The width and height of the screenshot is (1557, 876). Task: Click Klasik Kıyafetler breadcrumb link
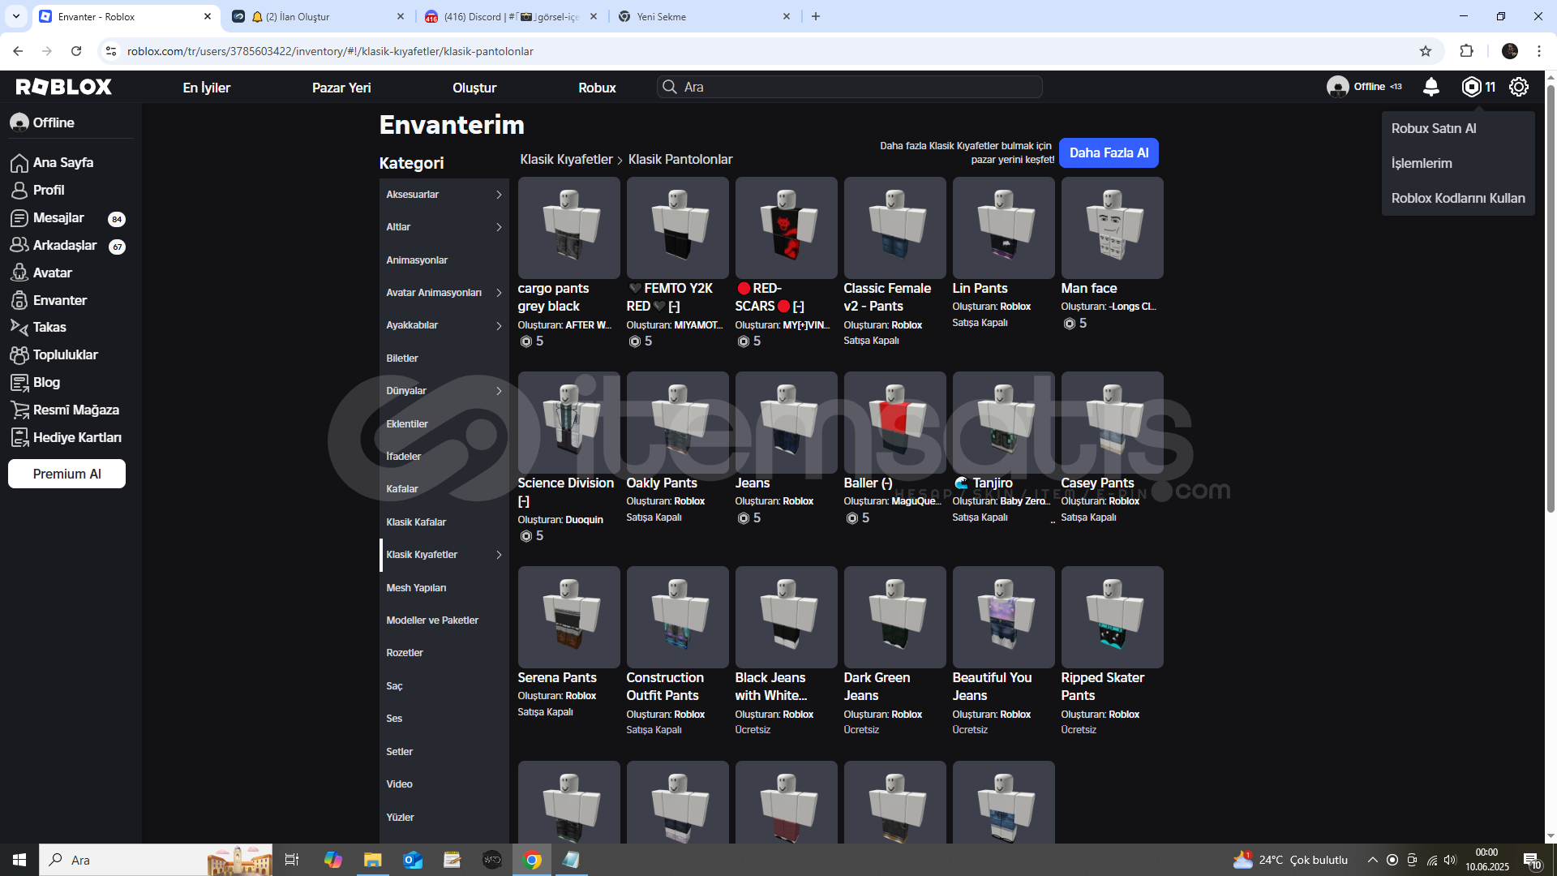click(x=566, y=159)
